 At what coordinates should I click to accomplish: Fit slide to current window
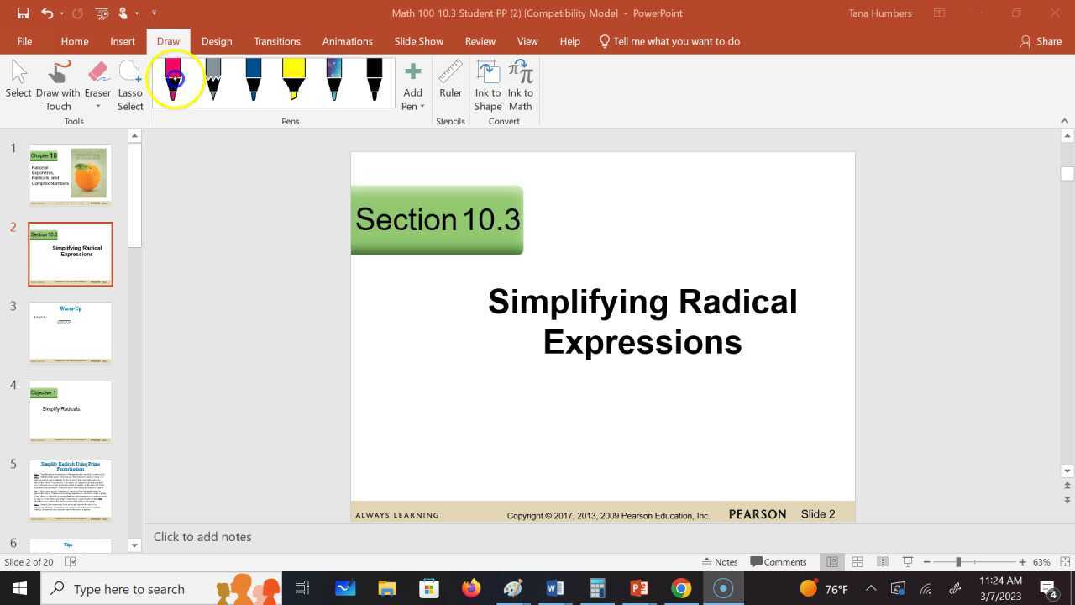[x=1065, y=561]
